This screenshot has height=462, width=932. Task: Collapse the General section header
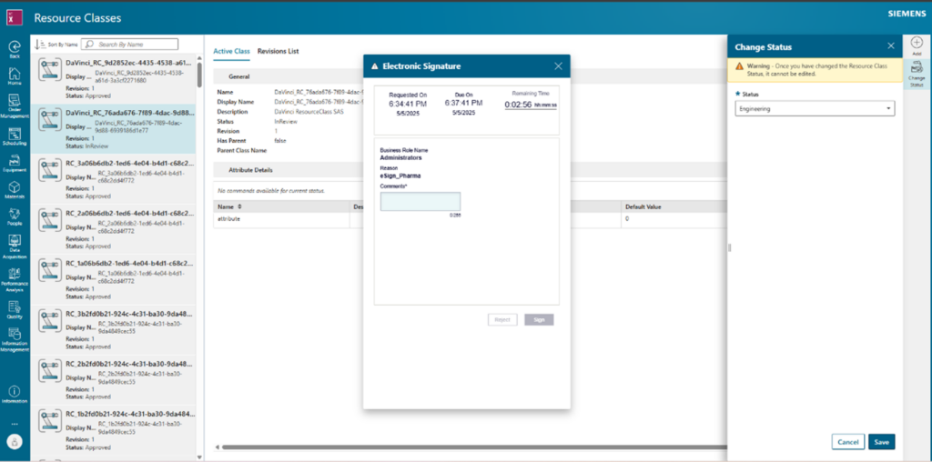pyautogui.click(x=239, y=77)
